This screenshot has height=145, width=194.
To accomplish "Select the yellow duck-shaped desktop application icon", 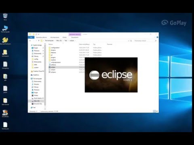I will pyautogui.click(x=5, y=41).
